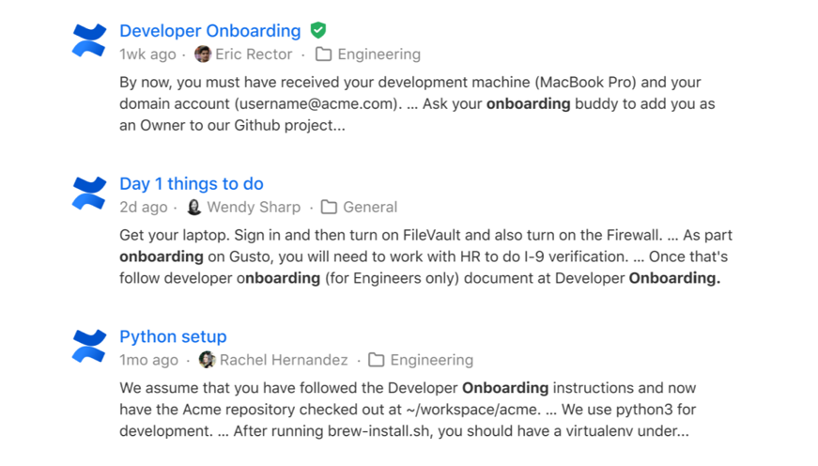818x466 pixels.
Task: Click Rachel Hernandez's avatar picture
Action: 207,360
